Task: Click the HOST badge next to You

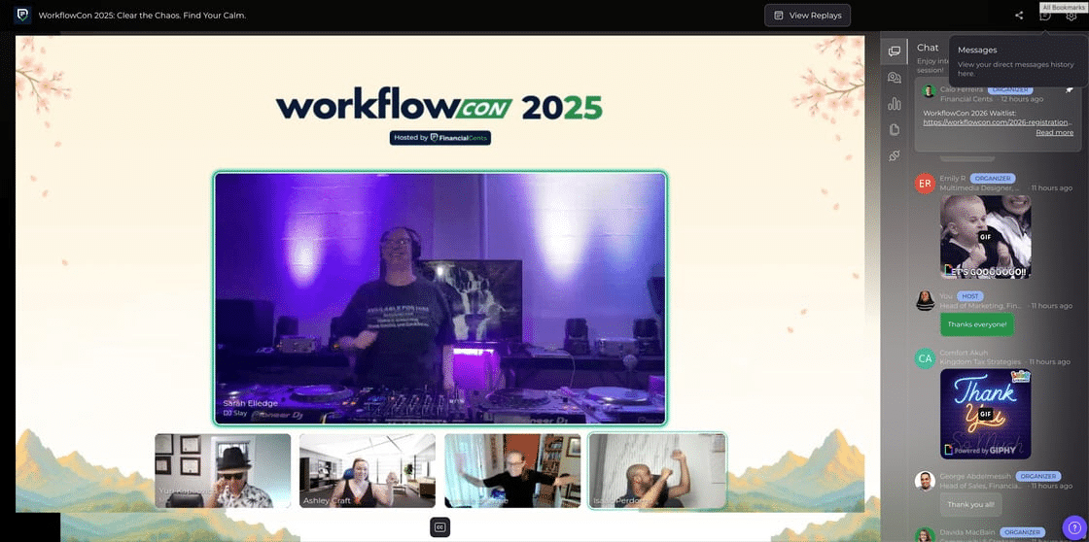Action: click(968, 296)
